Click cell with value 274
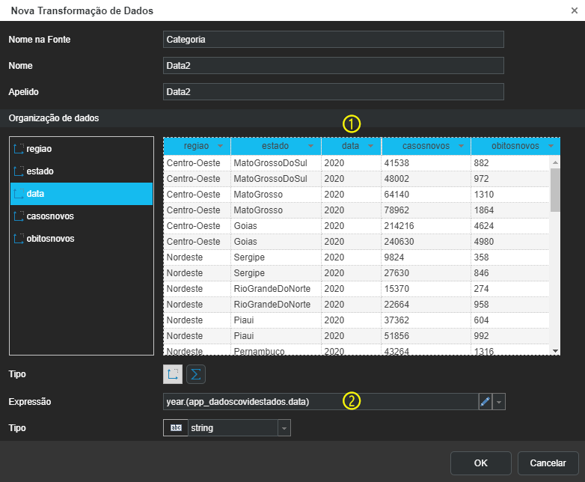Screen dimensions: 585x482 [x=510, y=289]
